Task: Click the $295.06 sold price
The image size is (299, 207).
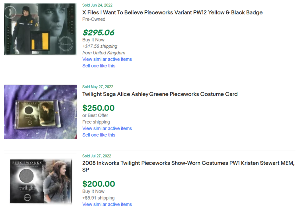Action: pyautogui.click(x=98, y=32)
